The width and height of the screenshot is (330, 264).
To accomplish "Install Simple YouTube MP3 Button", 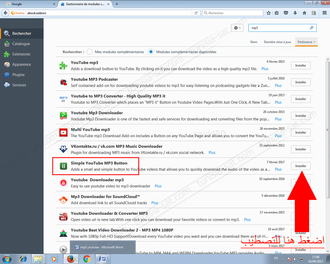I will 301,166.
